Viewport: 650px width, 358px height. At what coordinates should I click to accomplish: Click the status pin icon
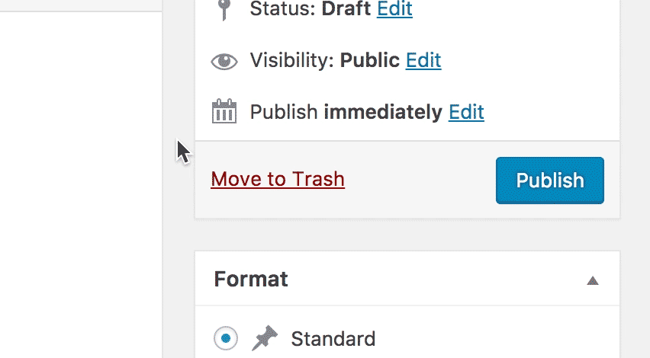224,9
